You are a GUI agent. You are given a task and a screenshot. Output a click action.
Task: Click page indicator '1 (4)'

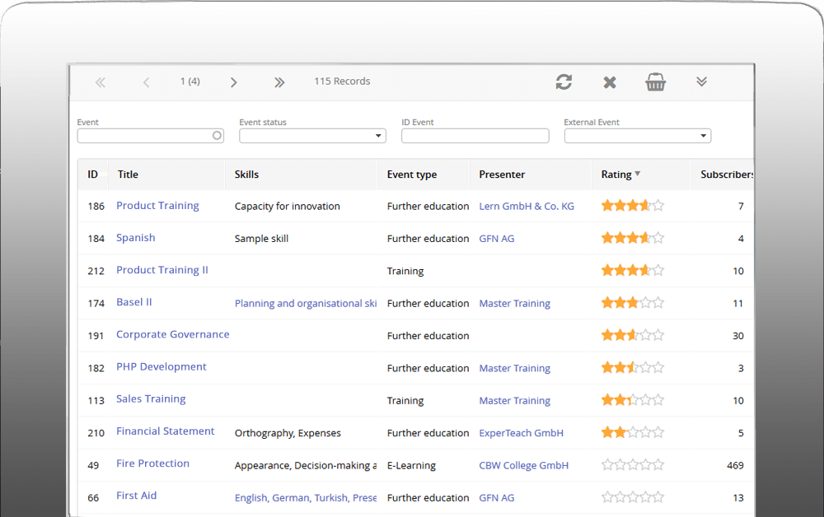point(190,82)
